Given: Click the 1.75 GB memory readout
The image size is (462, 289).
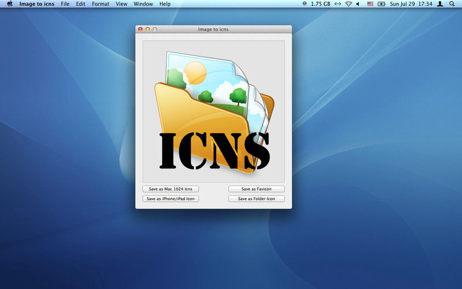Looking at the screenshot, I should pos(321,4).
